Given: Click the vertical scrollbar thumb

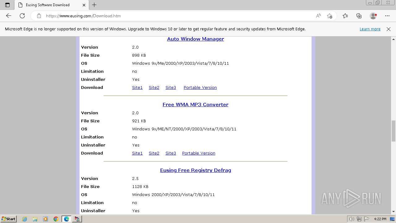Looking at the screenshot, I should pos(394,131).
